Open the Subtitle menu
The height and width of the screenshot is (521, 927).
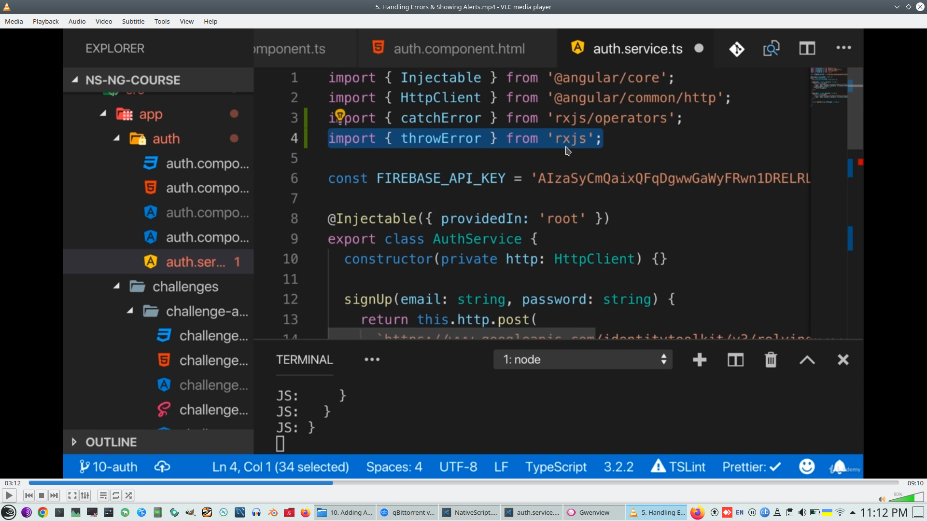133,21
